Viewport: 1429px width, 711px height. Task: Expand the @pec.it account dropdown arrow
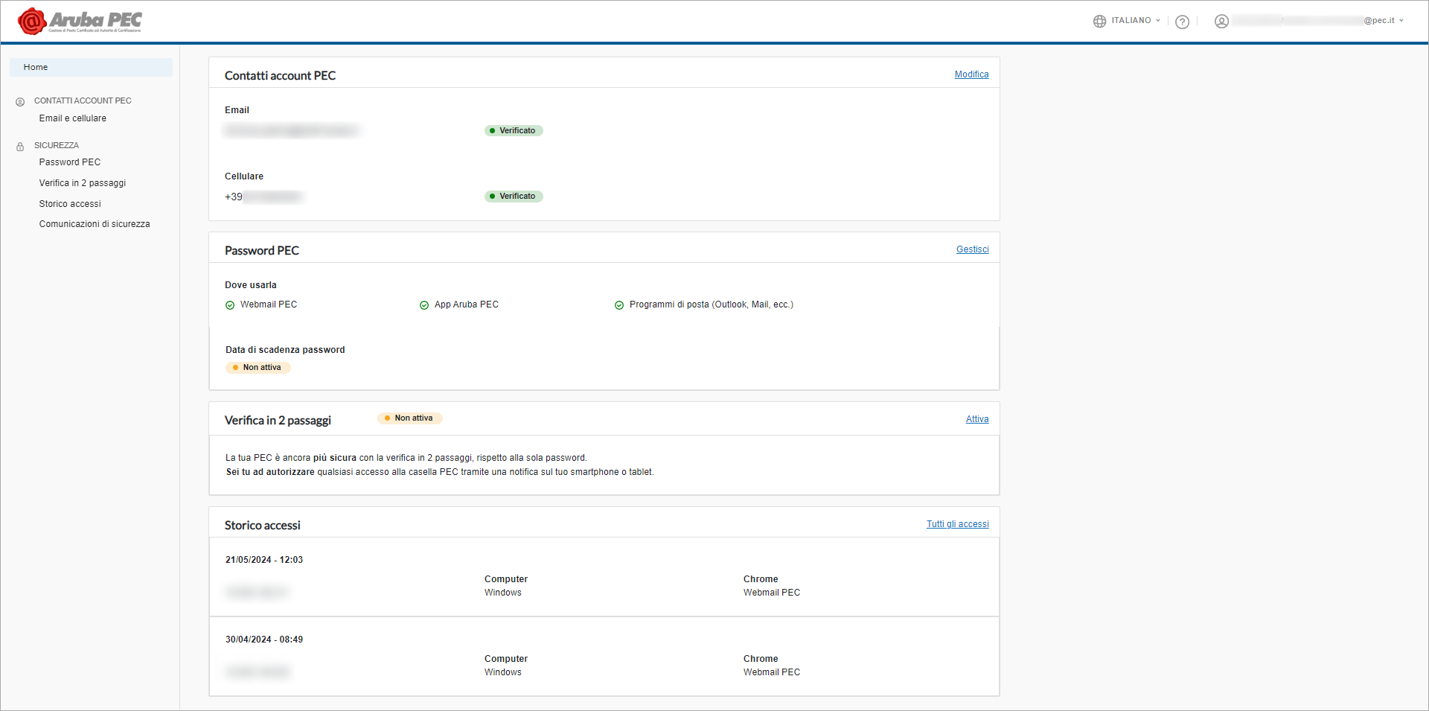click(x=1401, y=21)
